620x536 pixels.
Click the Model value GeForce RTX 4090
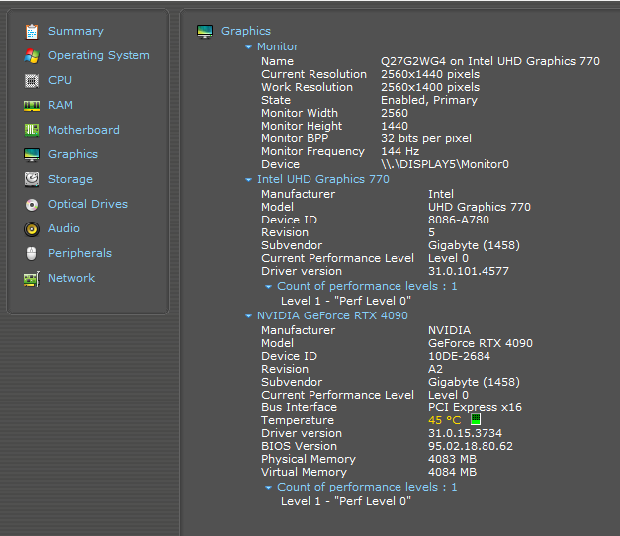481,343
